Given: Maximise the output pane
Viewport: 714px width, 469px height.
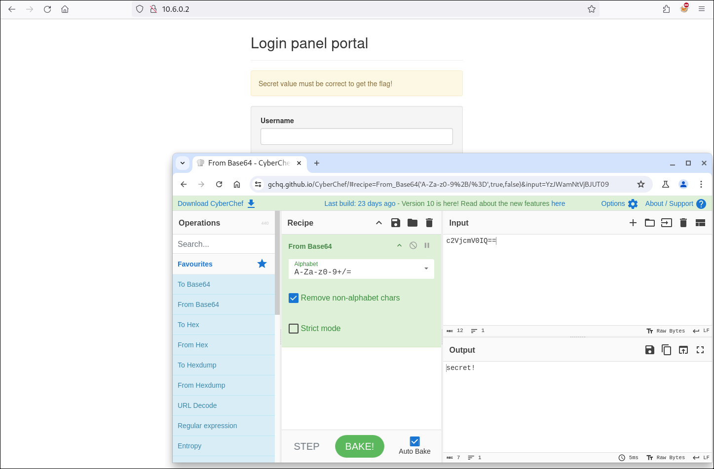Looking at the screenshot, I should coord(700,350).
